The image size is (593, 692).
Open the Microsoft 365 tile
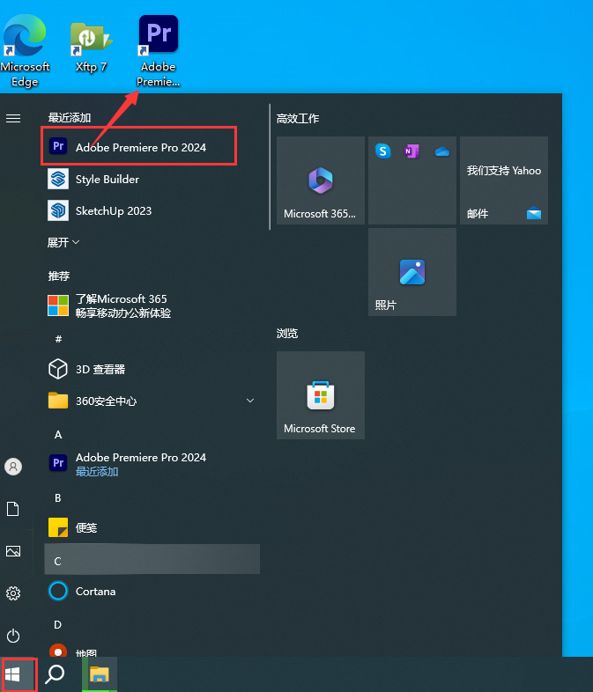point(321,180)
